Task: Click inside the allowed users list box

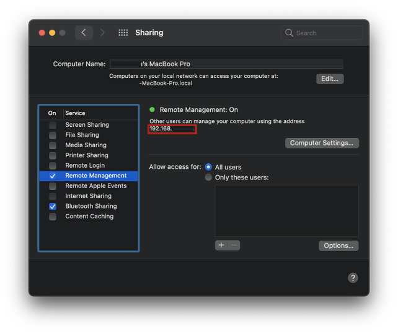Action: click(x=287, y=211)
